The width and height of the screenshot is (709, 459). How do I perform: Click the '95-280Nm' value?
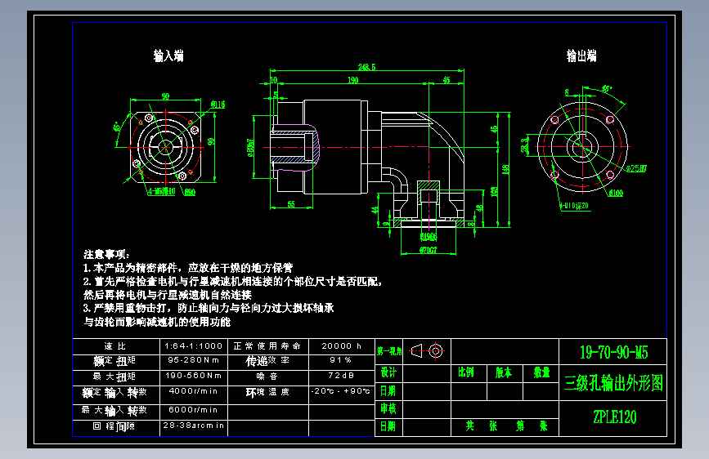click(194, 360)
